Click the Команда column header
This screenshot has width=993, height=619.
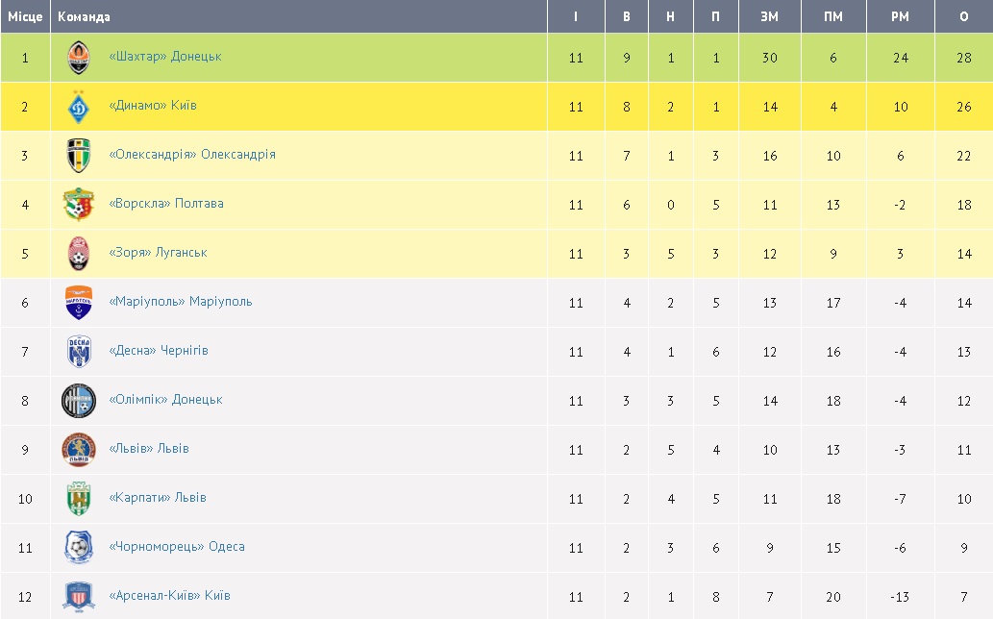point(84,16)
